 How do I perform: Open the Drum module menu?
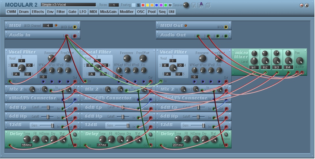[x=24, y=12]
